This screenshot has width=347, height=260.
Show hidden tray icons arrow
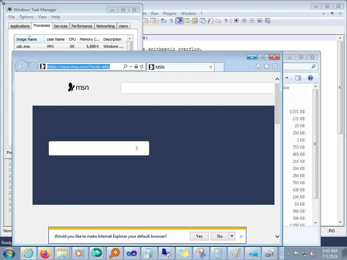[x=288, y=254]
